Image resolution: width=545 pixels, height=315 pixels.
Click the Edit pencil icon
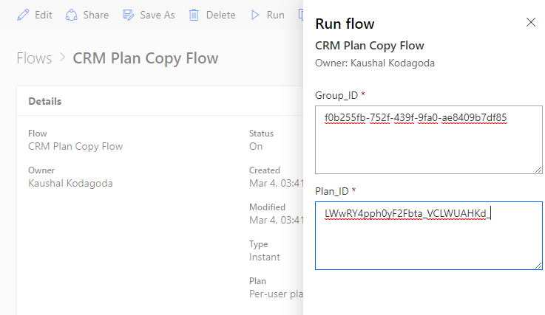(23, 15)
